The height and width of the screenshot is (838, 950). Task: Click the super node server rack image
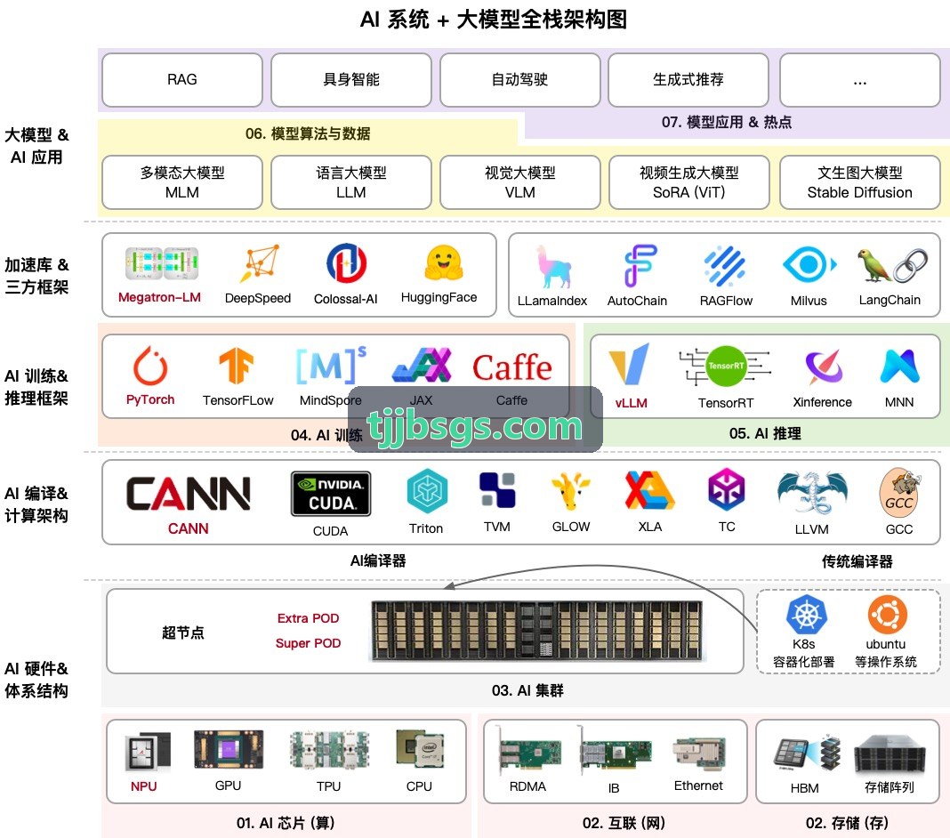click(x=536, y=631)
